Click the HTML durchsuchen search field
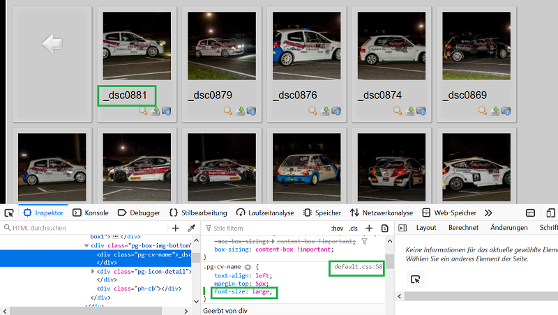 click(x=84, y=228)
